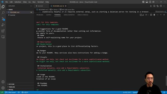Kill the terminal with trash icon
This screenshot has height=94, width=167.
click(x=154, y=15)
